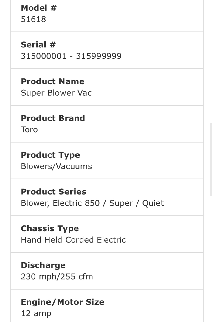Click the Product Name label

click(x=52, y=81)
